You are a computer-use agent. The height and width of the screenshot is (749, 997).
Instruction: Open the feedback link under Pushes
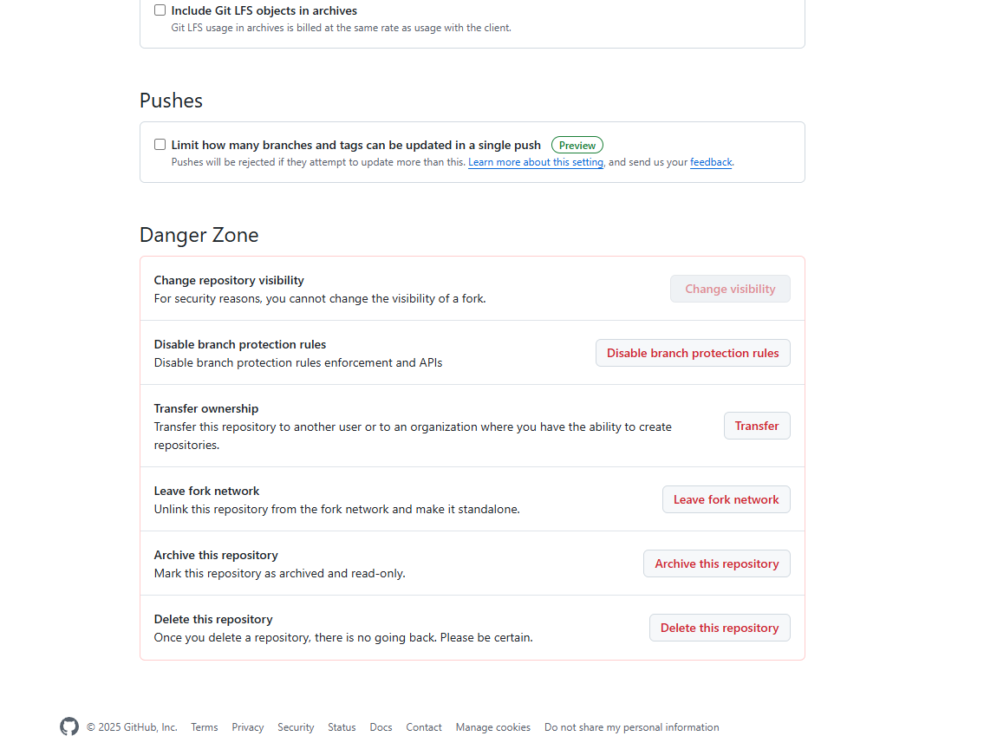711,162
